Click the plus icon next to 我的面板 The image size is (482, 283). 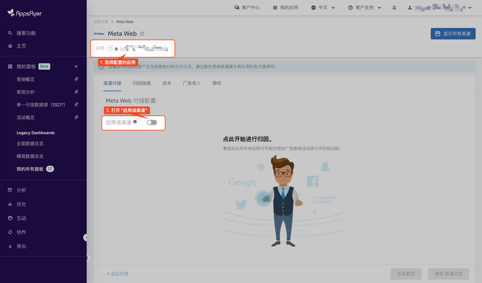pyautogui.click(x=76, y=67)
